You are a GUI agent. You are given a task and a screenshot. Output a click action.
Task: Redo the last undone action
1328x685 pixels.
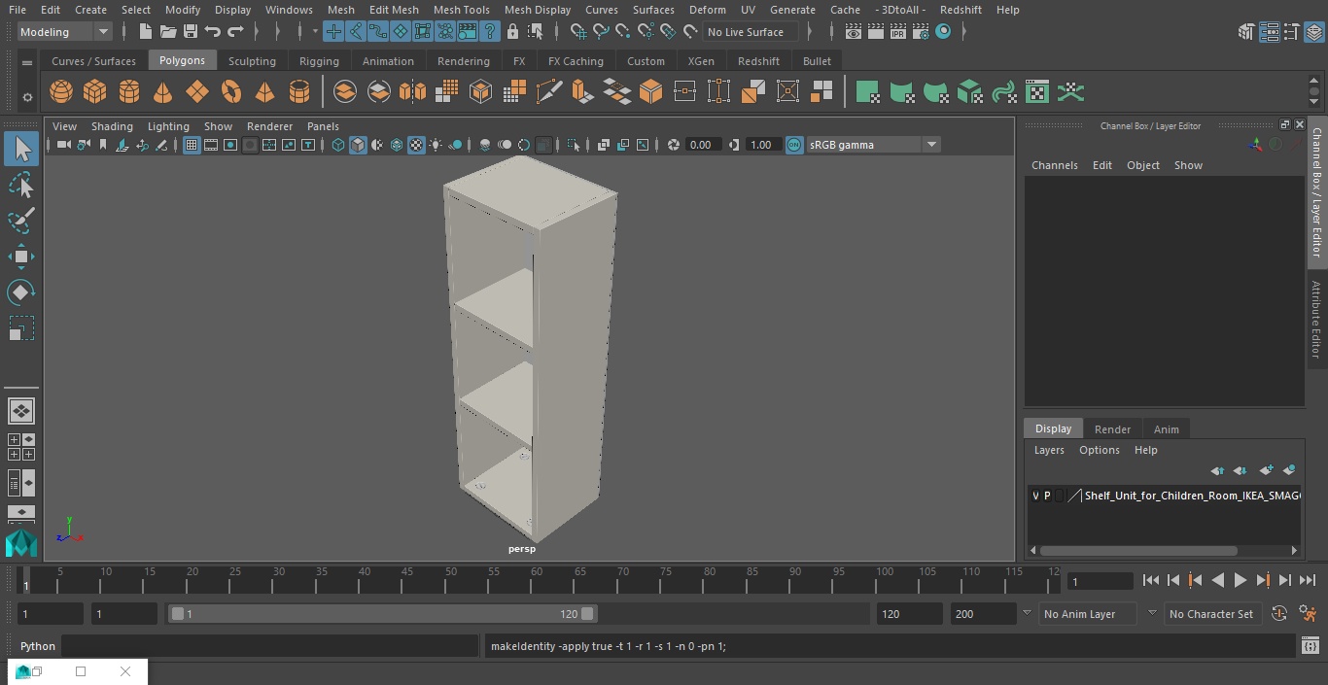click(x=235, y=32)
